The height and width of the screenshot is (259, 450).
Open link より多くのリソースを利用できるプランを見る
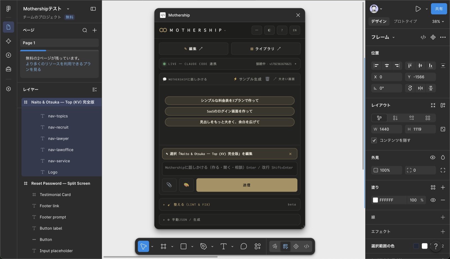click(x=58, y=67)
